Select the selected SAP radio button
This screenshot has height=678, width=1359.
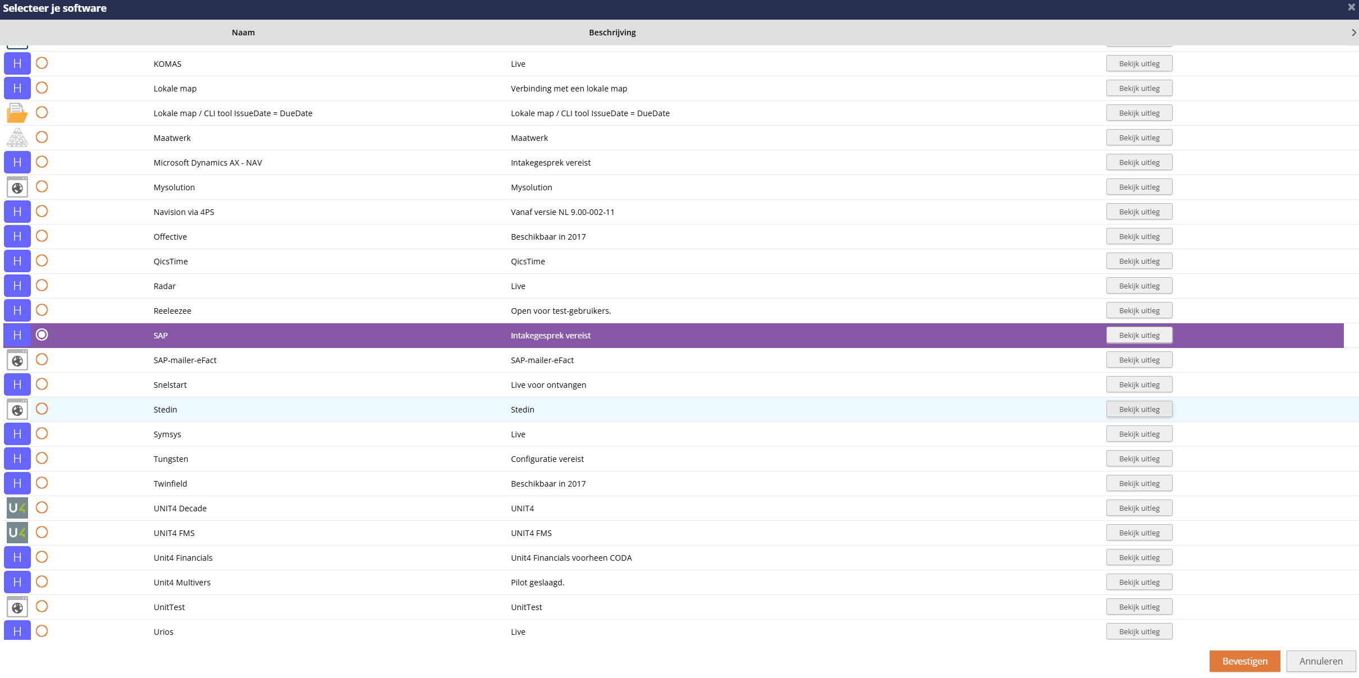pyautogui.click(x=42, y=335)
